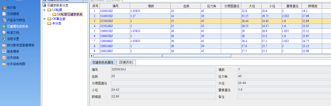The image size is (331, 106).
Task: Sort by the 模数 column header
Action: coord(150,6)
